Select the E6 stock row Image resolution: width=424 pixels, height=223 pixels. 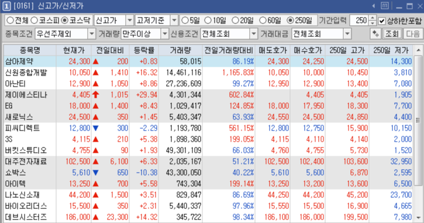click(x=208, y=106)
